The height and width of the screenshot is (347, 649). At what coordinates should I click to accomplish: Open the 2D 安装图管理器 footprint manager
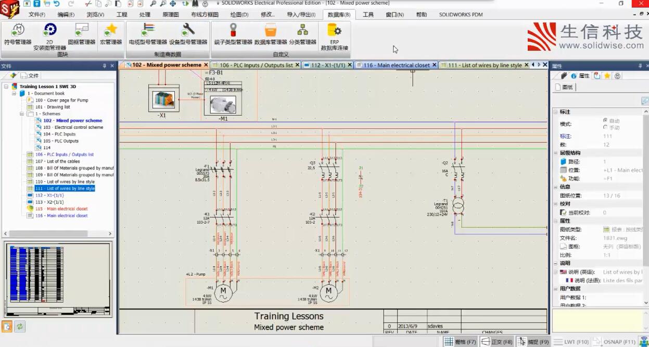50,36
